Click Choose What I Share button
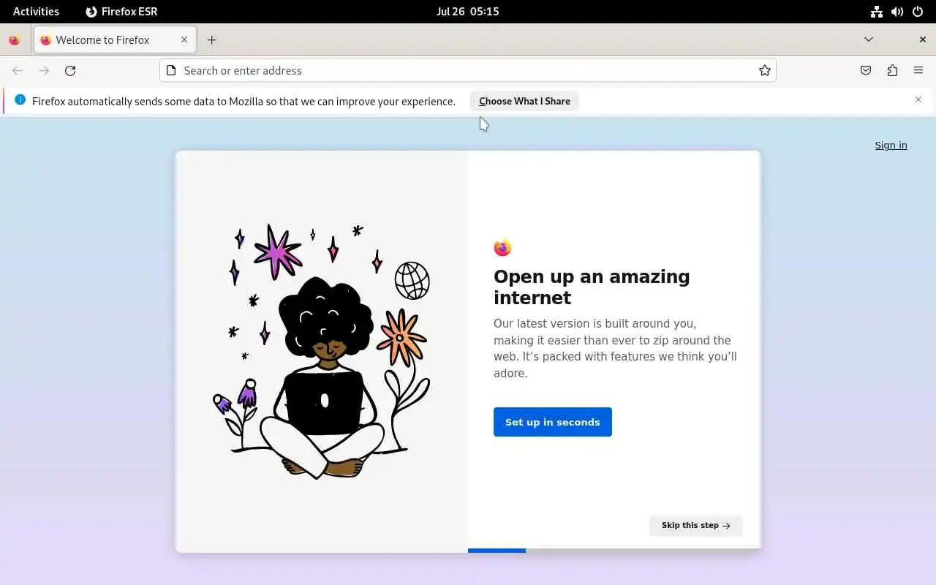 point(524,102)
